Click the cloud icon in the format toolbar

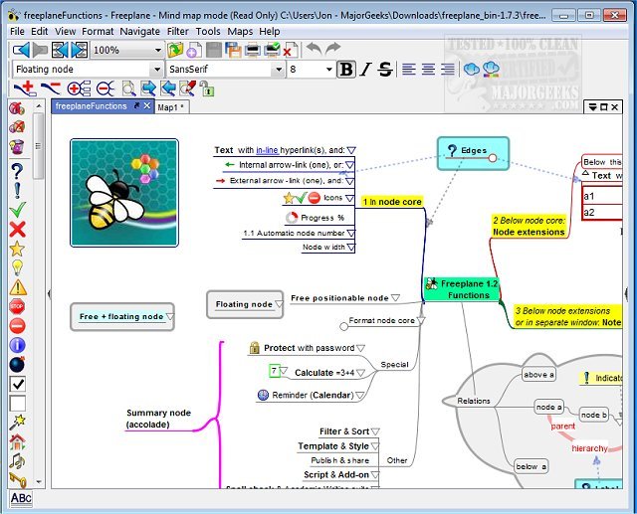[471, 70]
